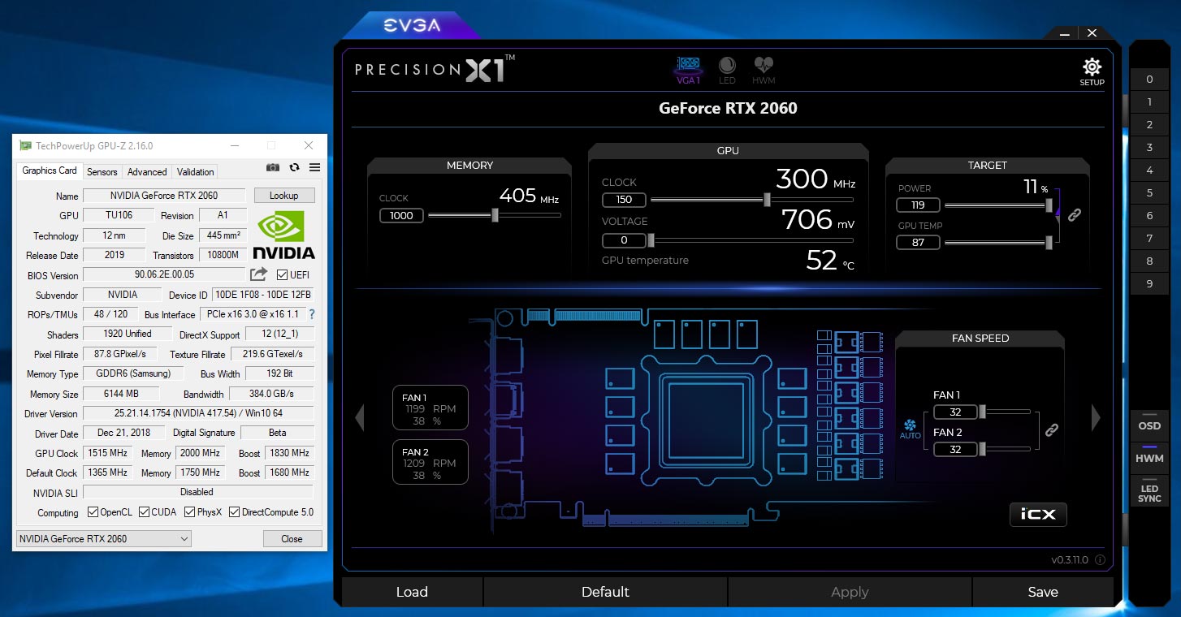1181x617 pixels.
Task: Open Setup gear in Precision X1
Action: pyautogui.click(x=1092, y=72)
